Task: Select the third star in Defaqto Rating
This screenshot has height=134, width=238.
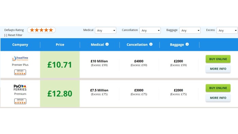Action: pos(41,30)
